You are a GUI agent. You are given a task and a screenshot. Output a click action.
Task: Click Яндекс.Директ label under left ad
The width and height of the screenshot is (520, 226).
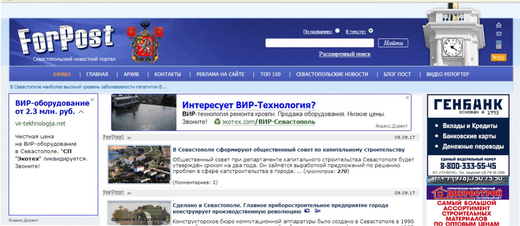24,220
